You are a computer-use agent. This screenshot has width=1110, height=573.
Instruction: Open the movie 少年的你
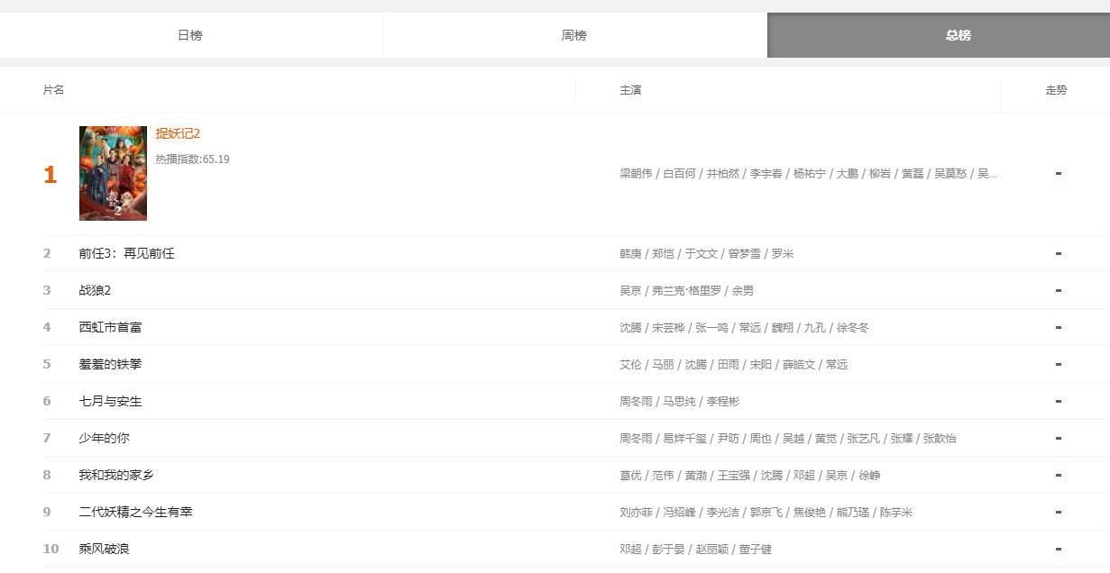[x=104, y=439]
